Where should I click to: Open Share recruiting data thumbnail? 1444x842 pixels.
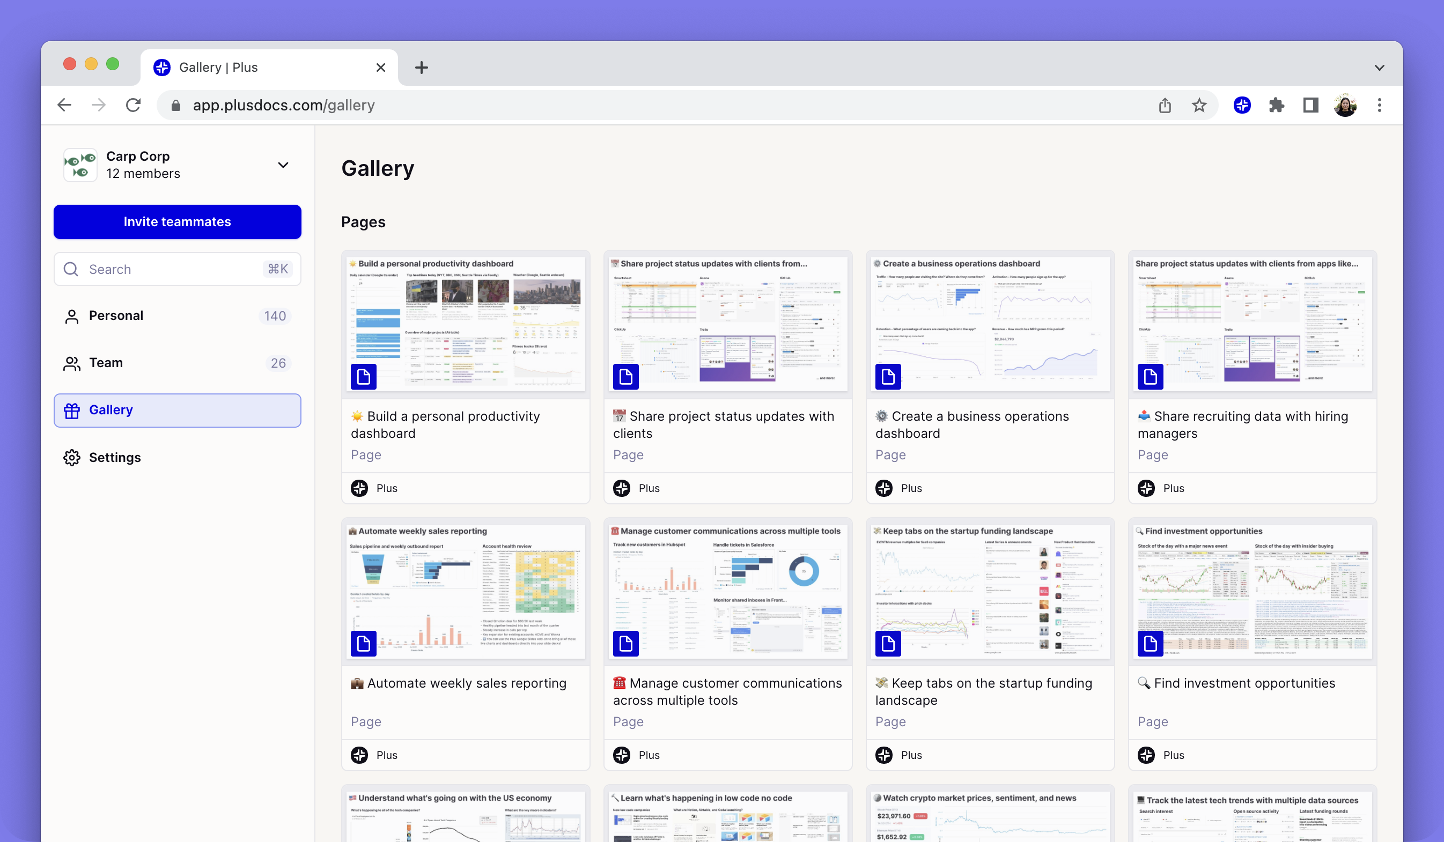pos(1253,324)
